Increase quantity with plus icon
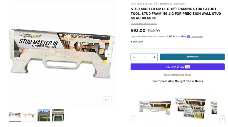 click(x=154, y=57)
